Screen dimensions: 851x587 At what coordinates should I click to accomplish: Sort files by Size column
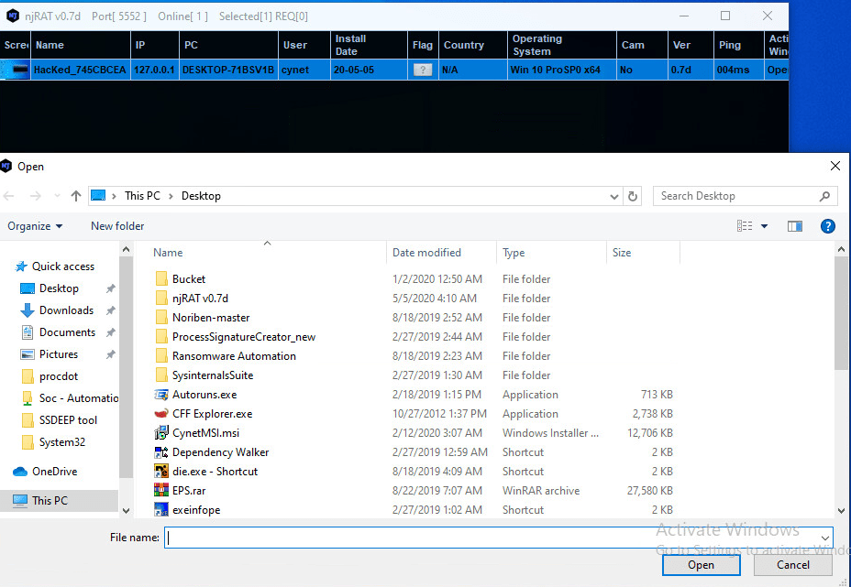tap(622, 253)
